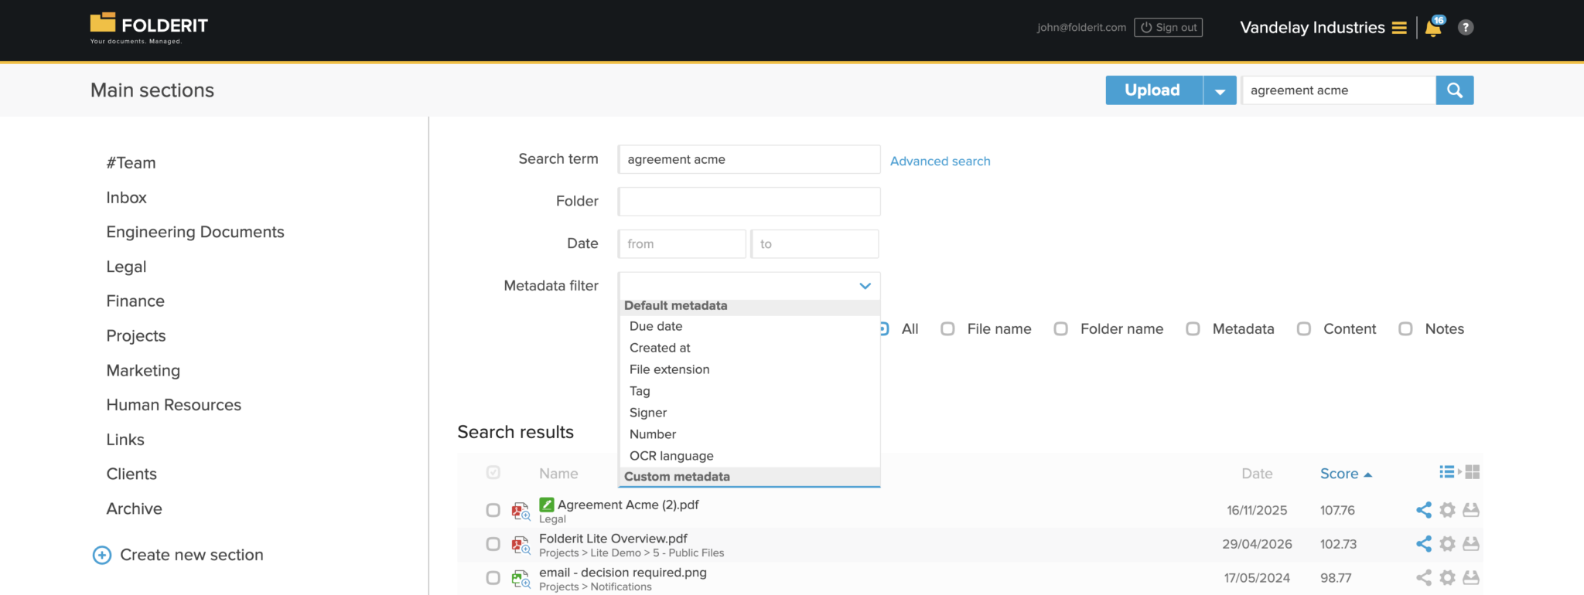Choose Tag metadata option
The width and height of the screenshot is (1584, 595).
click(640, 391)
